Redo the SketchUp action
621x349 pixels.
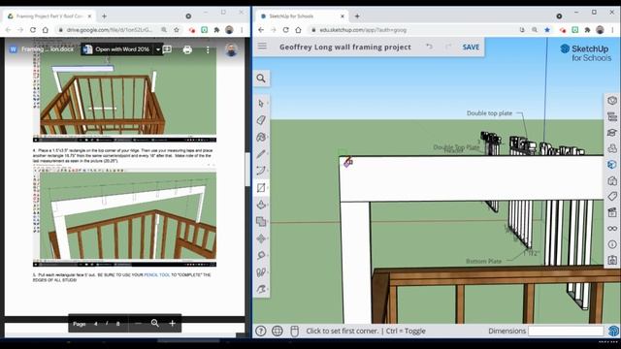[448, 47]
